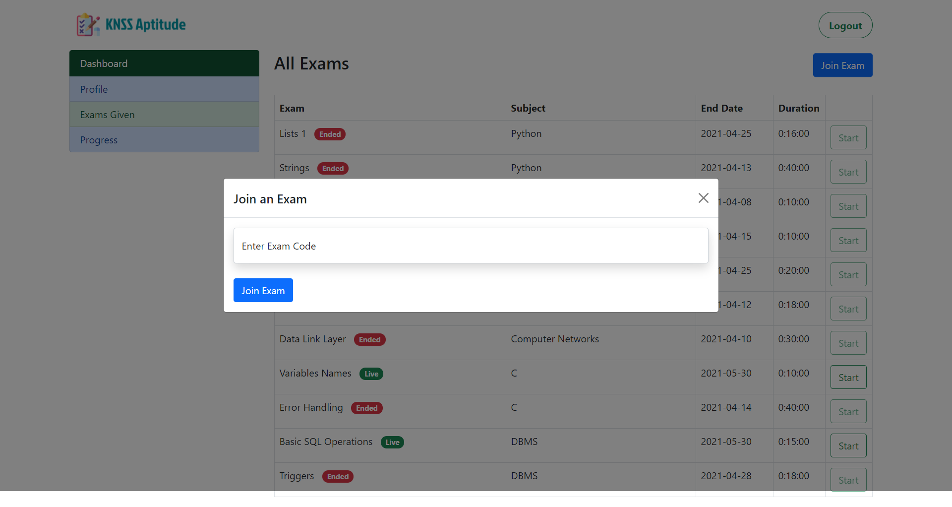Start the Variables Names exam
This screenshot has width=952, height=507.
(x=848, y=378)
